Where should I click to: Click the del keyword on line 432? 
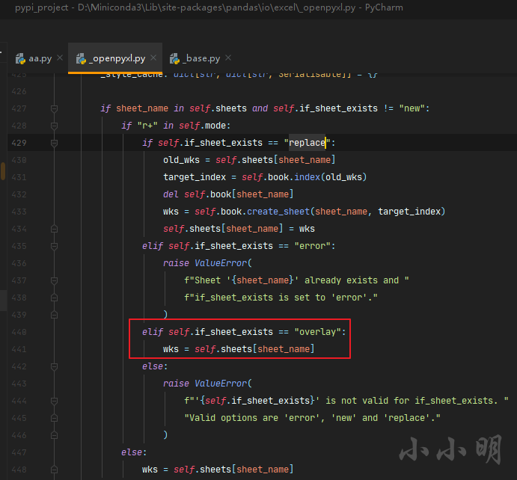[171, 194]
